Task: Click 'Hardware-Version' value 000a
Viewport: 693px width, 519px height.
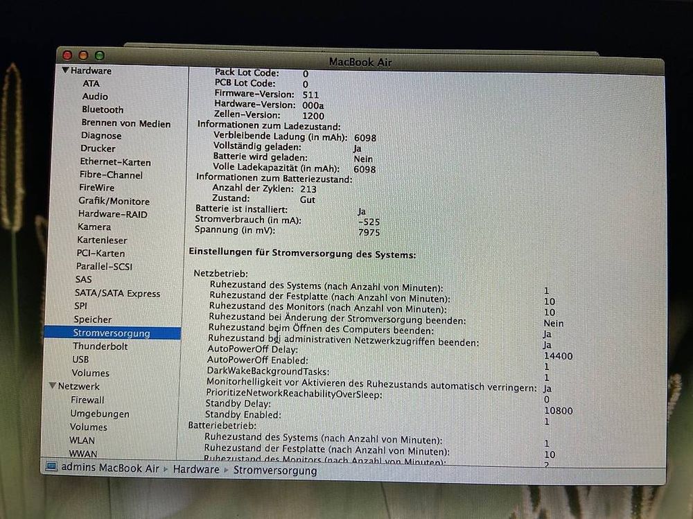Action: point(313,105)
